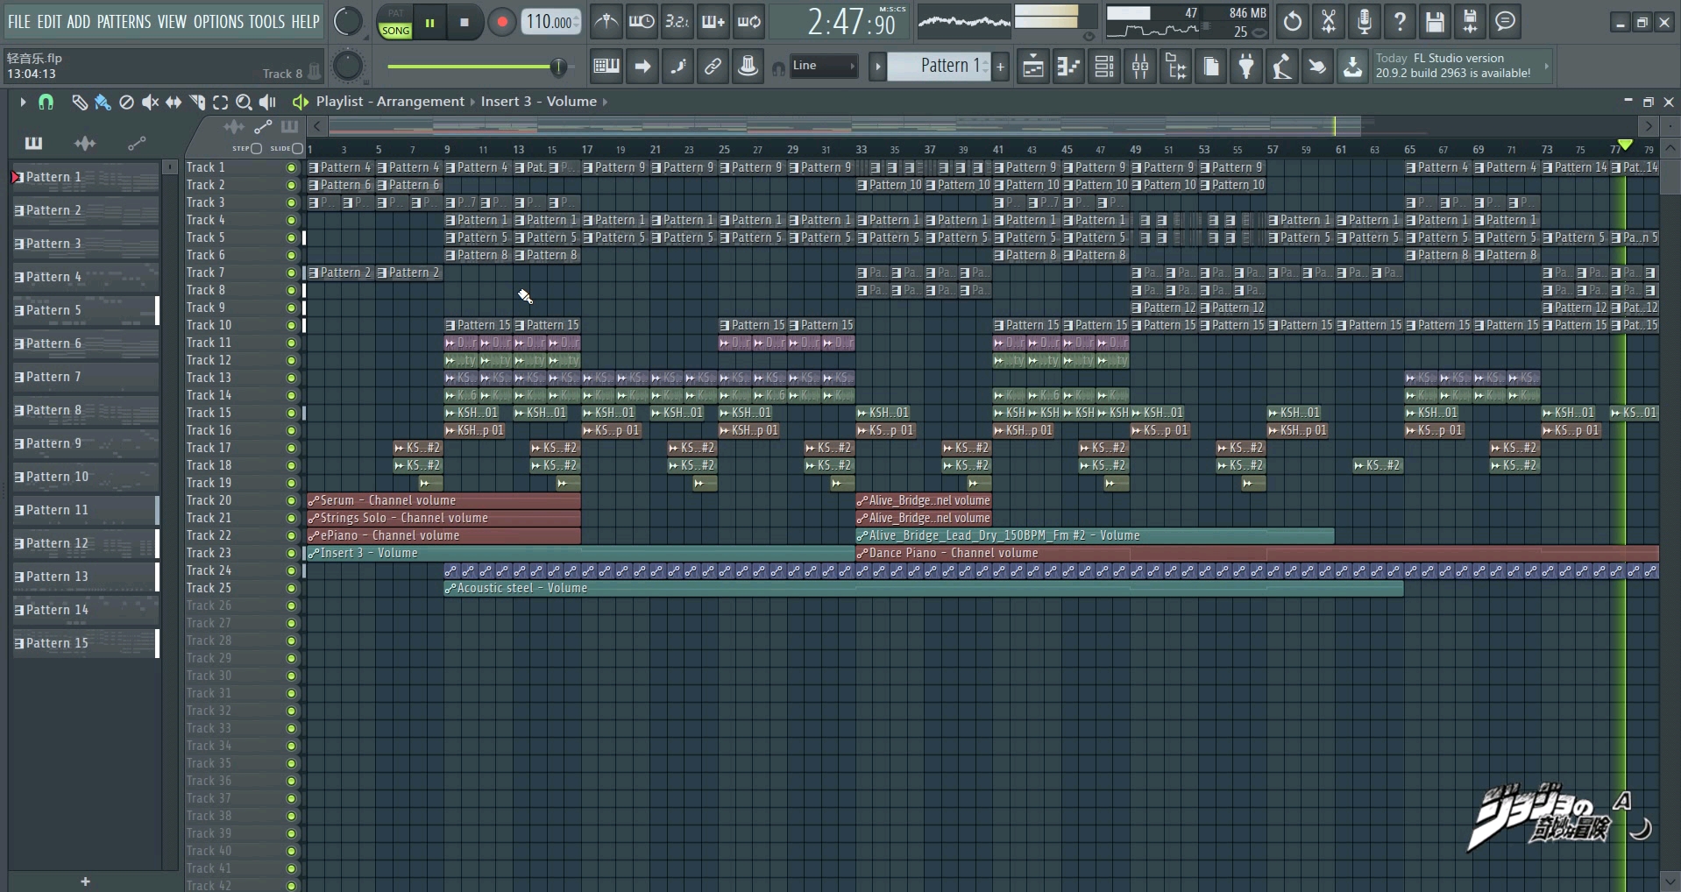This screenshot has width=1681, height=892.
Task: Toggle wait for input to start playing
Action: (x=642, y=22)
